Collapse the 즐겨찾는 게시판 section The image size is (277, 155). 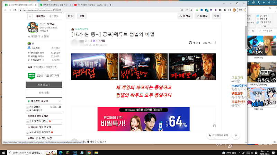[x=59, y=101]
